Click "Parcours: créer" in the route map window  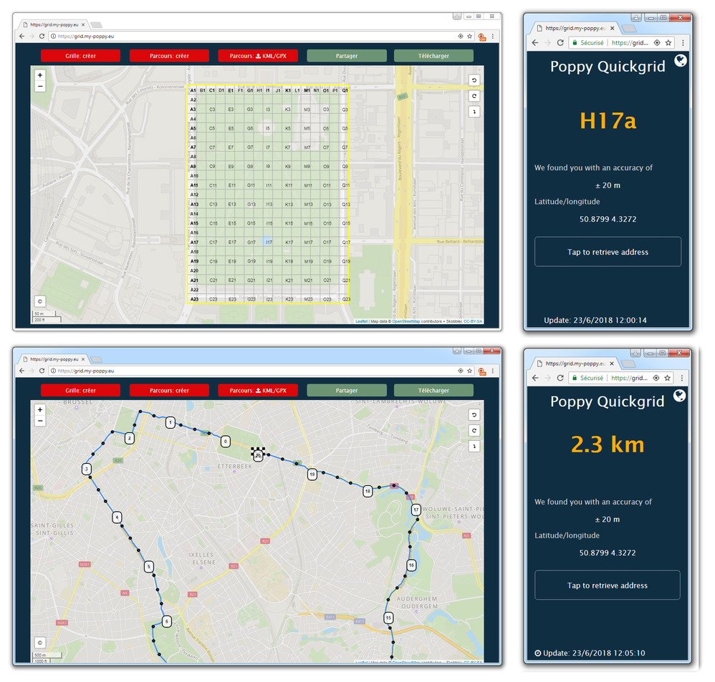[169, 391]
